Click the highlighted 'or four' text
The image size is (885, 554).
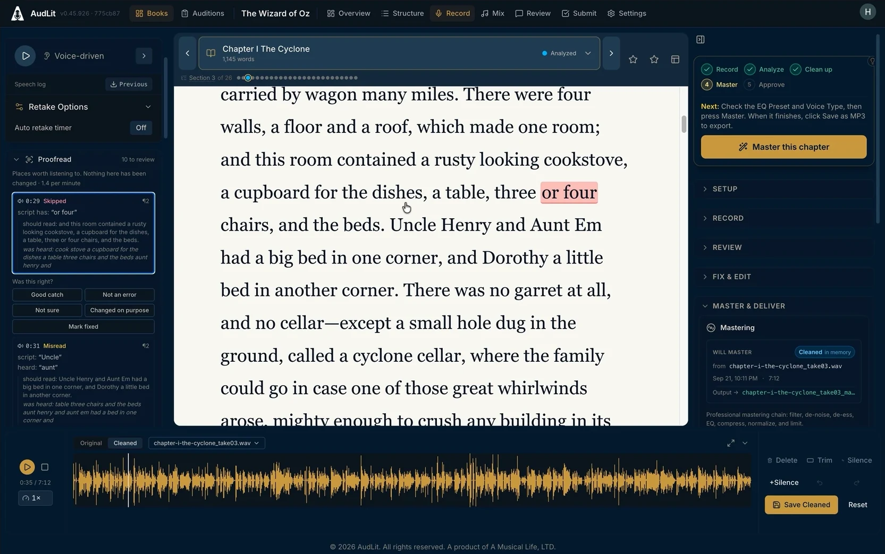coord(569,192)
